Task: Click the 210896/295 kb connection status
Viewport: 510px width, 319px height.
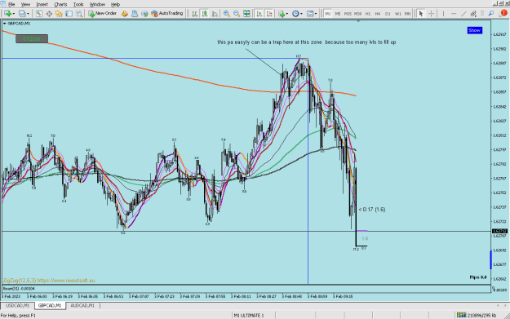Action: [x=477, y=315]
